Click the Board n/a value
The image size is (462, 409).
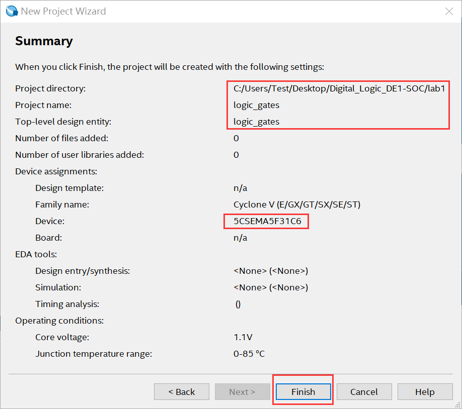(240, 238)
